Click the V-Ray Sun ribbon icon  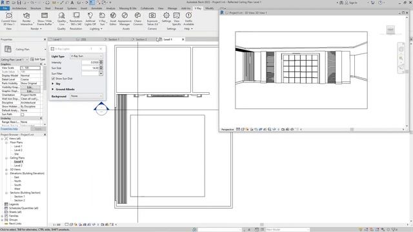point(102,15)
